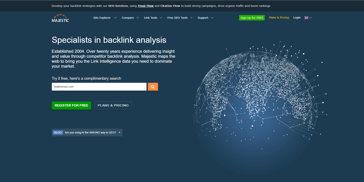Click the REGISTER FOR FREE button
This screenshot has height=182, width=364.
[x=71, y=105]
